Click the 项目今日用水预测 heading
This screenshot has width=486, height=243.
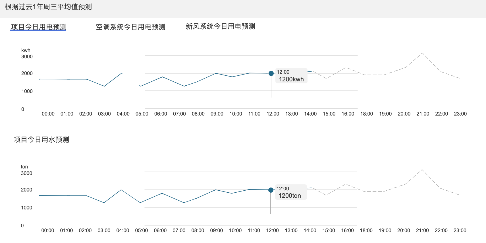(x=41, y=140)
